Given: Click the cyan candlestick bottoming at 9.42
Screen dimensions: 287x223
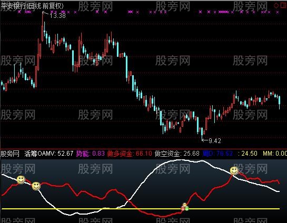Looking at the screenshot, I should click(202, 134).
